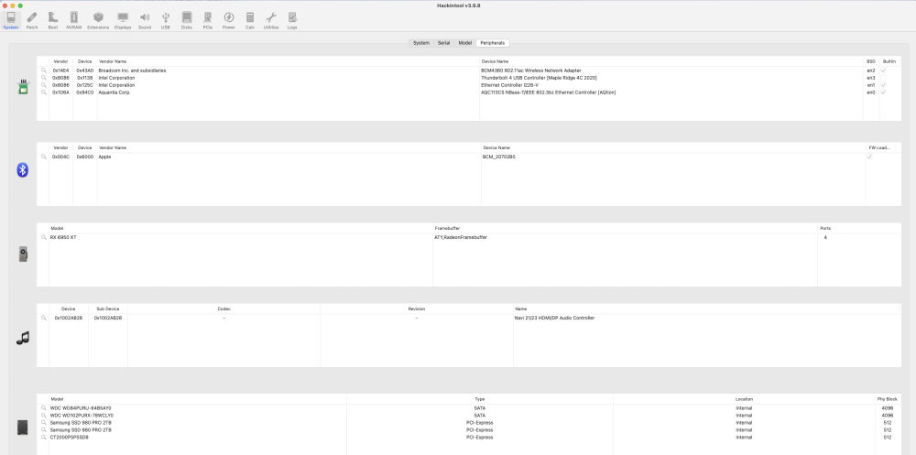Click the music note audio section icon

click(22, 338)
